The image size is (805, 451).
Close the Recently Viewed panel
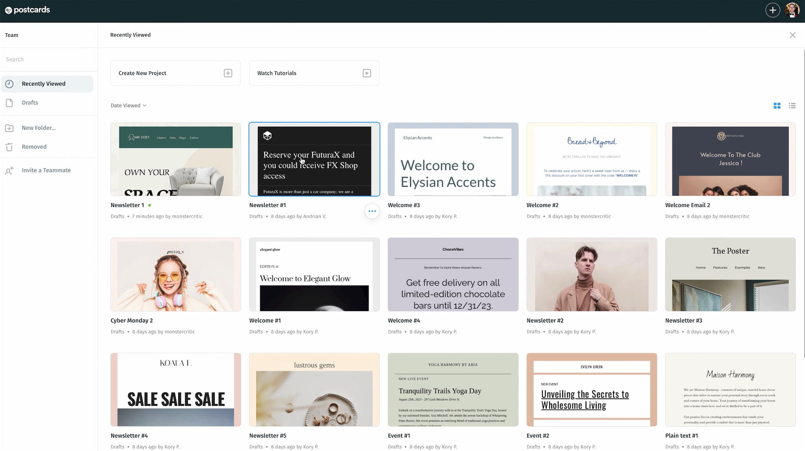pyautogui.click(x=792, y=35)
